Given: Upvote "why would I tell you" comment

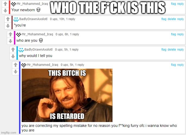Looking at the screenshot, I should pyautogui.click(x=13, y=50).
